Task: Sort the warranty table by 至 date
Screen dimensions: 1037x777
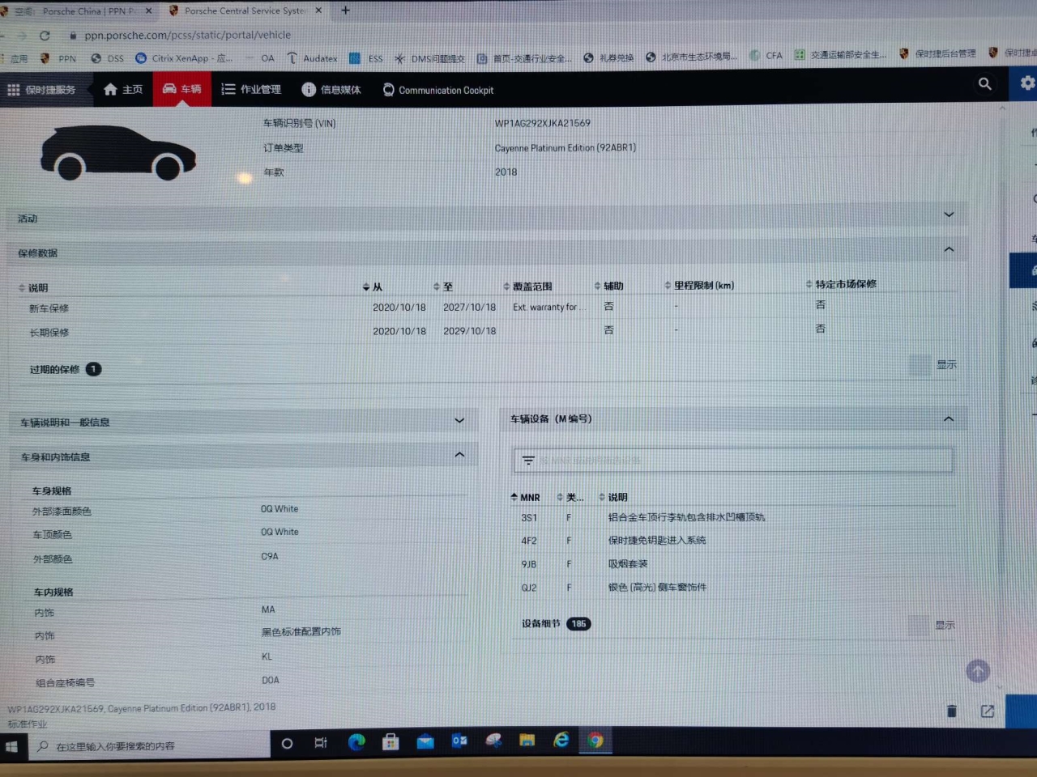Action: (443, 287)
